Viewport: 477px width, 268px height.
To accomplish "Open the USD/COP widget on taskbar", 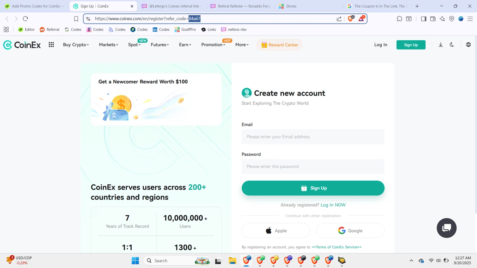I will 19,260.
